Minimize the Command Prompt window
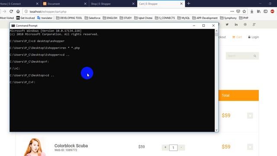This screenshot has height=156, width=277. click(x=194, y=26)
